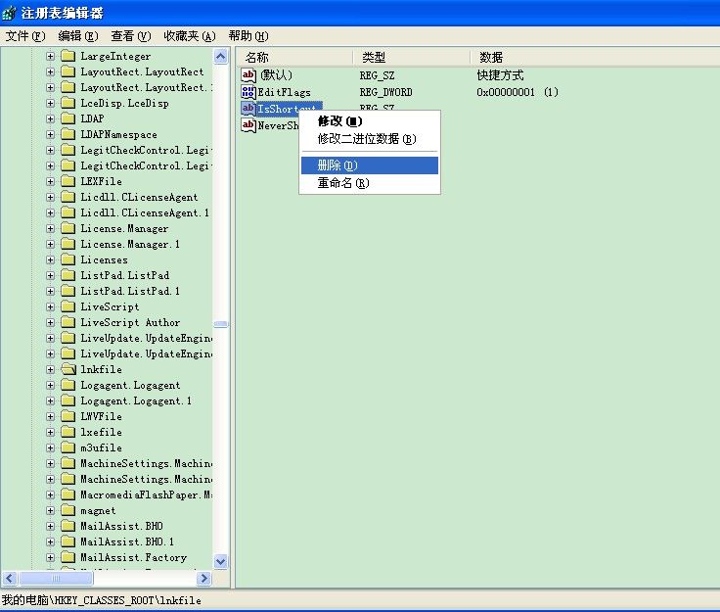Click the tree's vertical scrollbar thumb
720x612 pixels.
coord(221,324)
